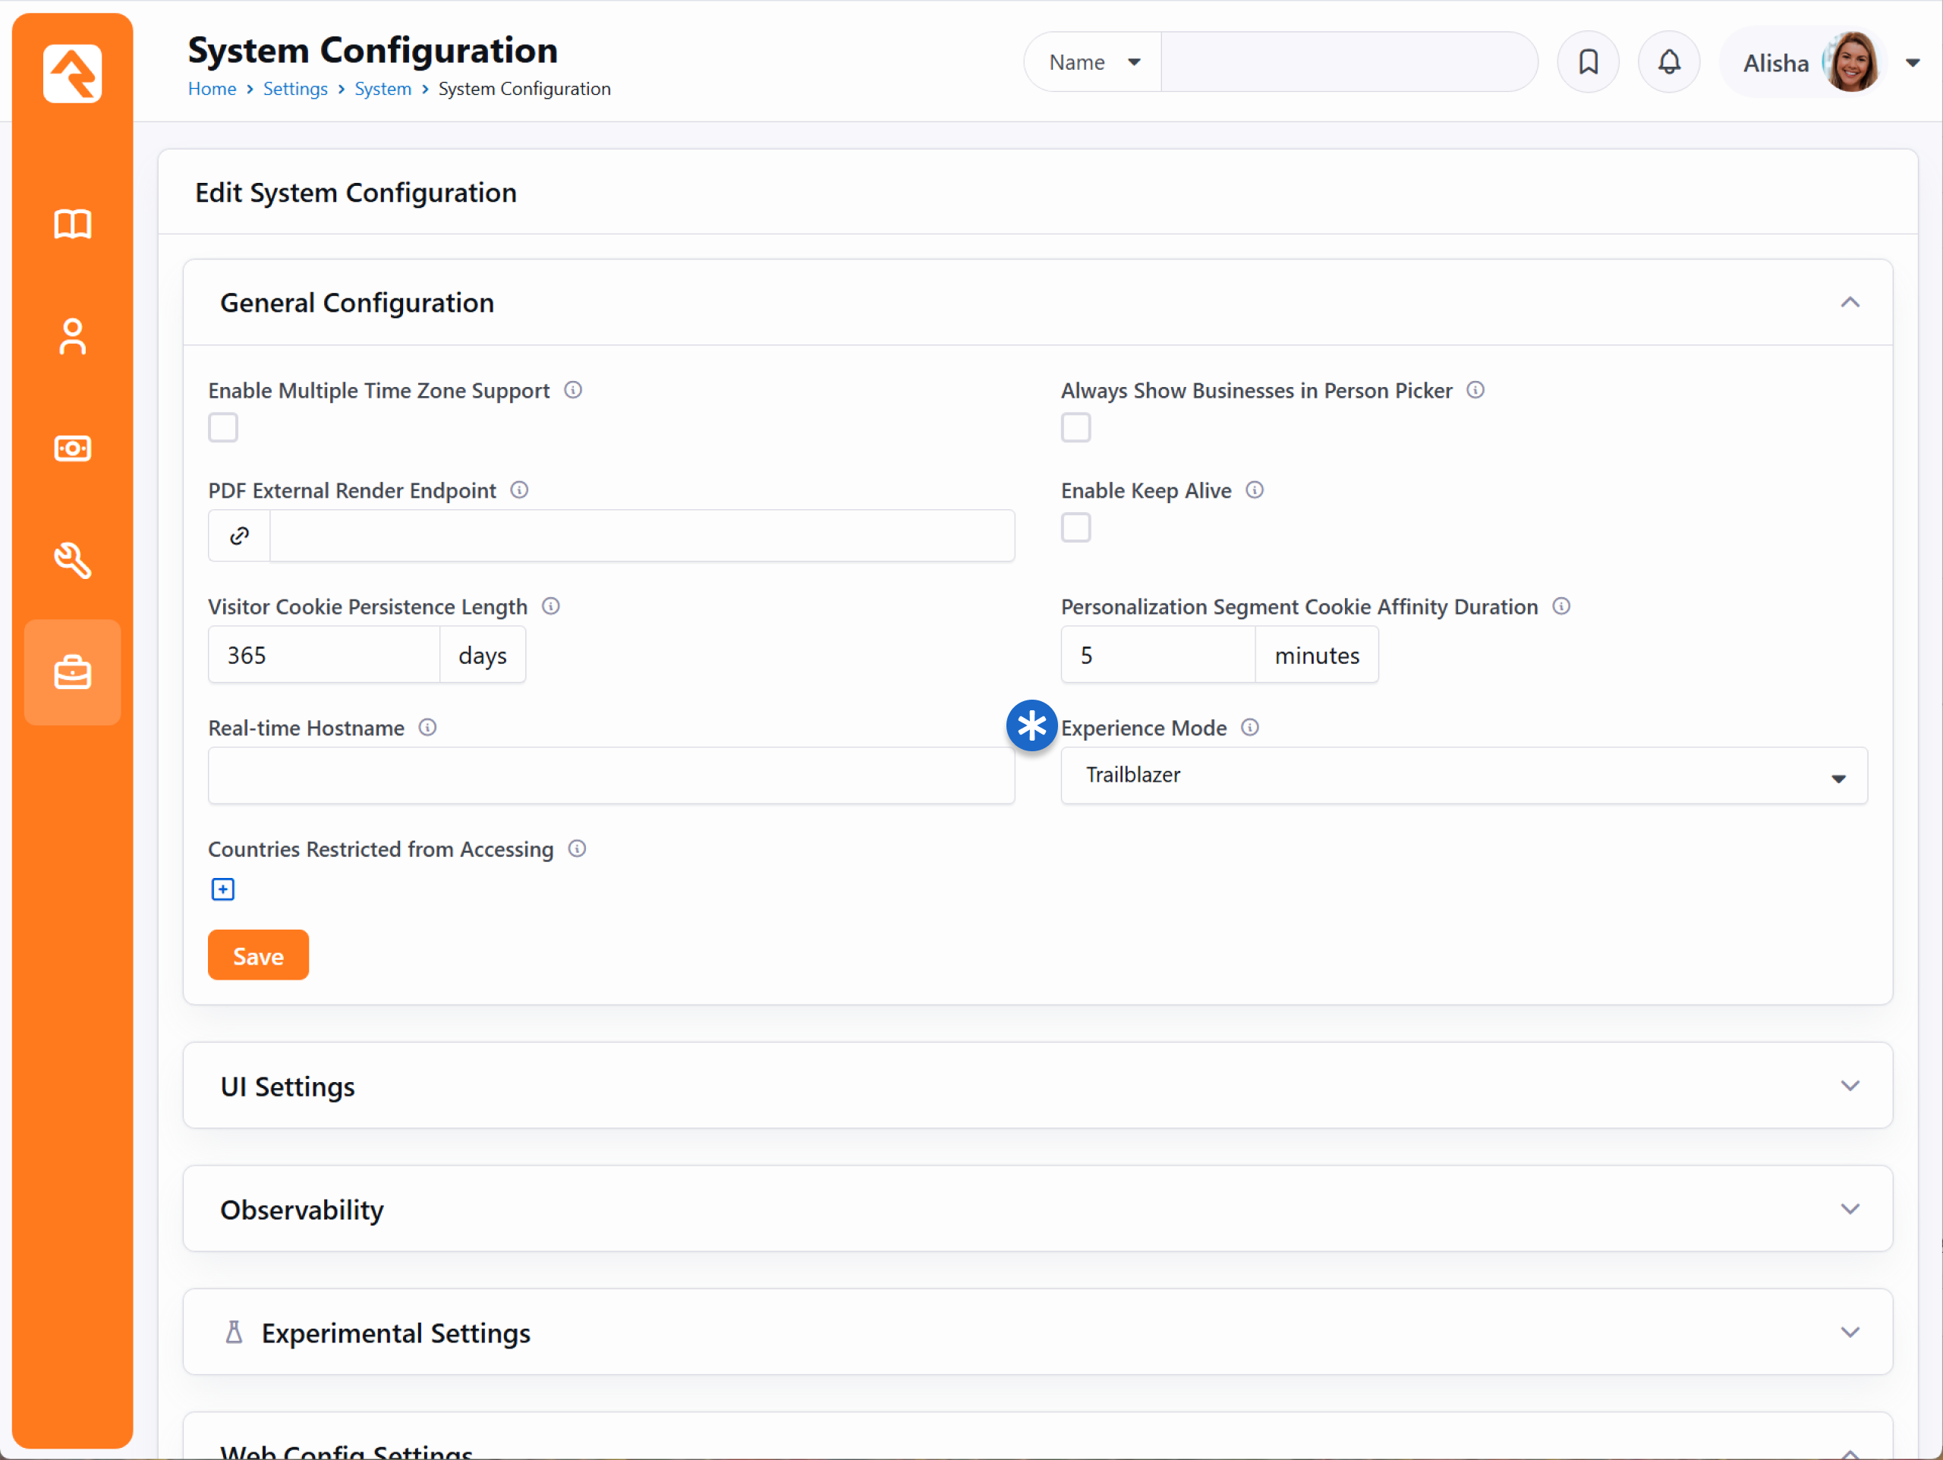Open the Name search filter dropdown
This screenshot has width=1943, height=1460.
pos(1093,62)
